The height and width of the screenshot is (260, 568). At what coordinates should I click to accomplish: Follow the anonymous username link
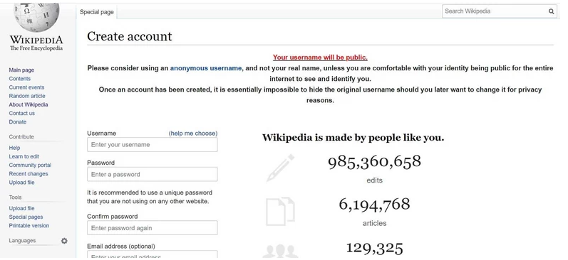(x=206, y=68)
